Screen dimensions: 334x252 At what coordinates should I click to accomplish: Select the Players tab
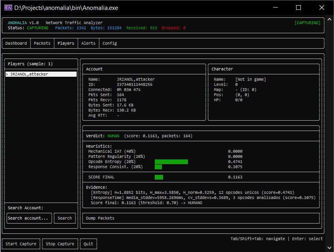(66, 43)
